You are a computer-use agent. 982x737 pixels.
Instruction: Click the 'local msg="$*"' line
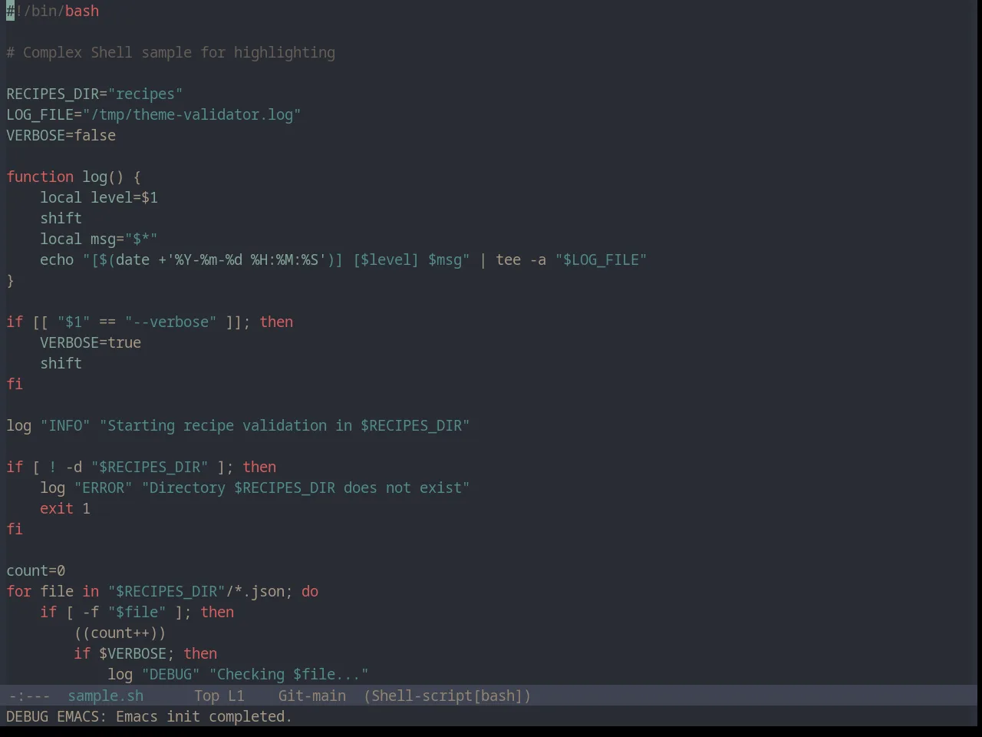pos(99,239)
